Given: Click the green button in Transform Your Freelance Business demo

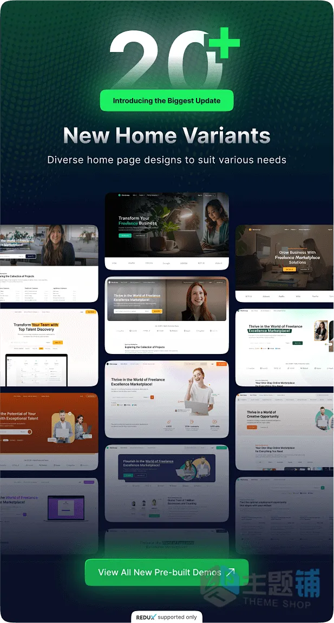Looking at the screenshot, I should point(125,235).
